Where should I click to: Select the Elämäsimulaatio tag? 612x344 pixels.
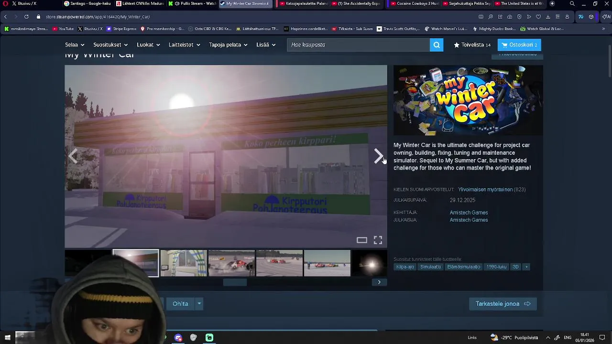coord(463,267)
